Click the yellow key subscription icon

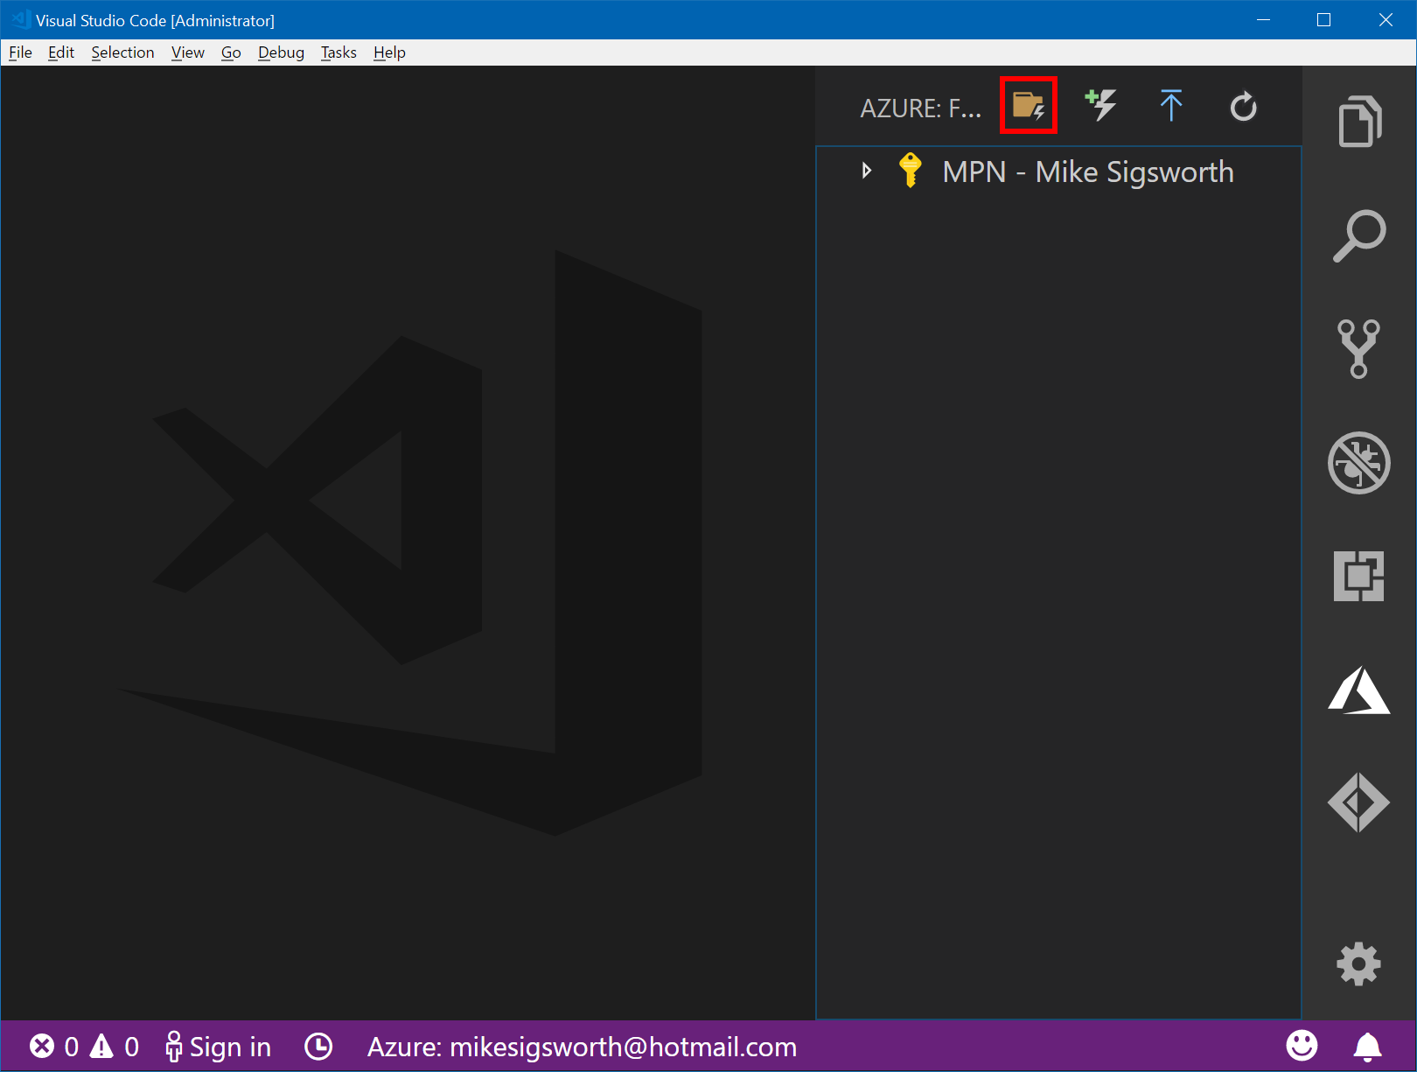point(911,171)
